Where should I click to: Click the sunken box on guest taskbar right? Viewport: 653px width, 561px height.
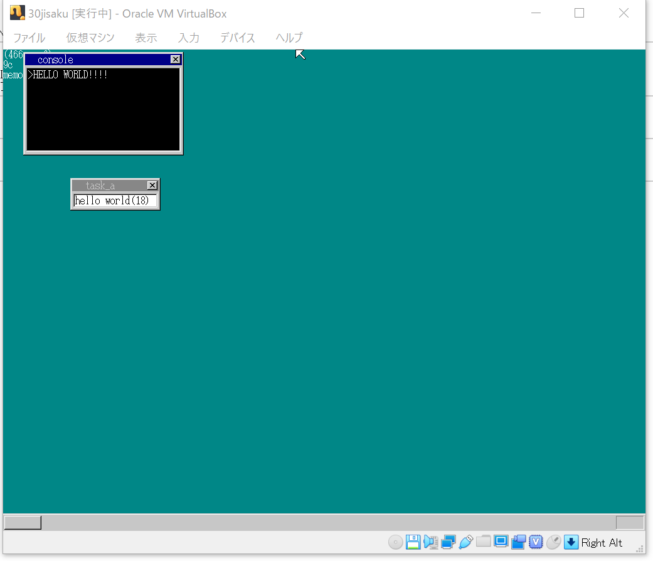(x=630, y=522)
